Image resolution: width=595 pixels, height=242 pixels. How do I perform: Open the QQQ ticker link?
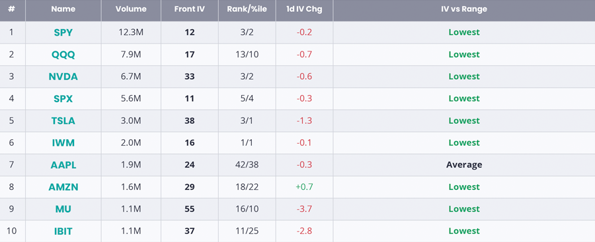tap(63, 55)
